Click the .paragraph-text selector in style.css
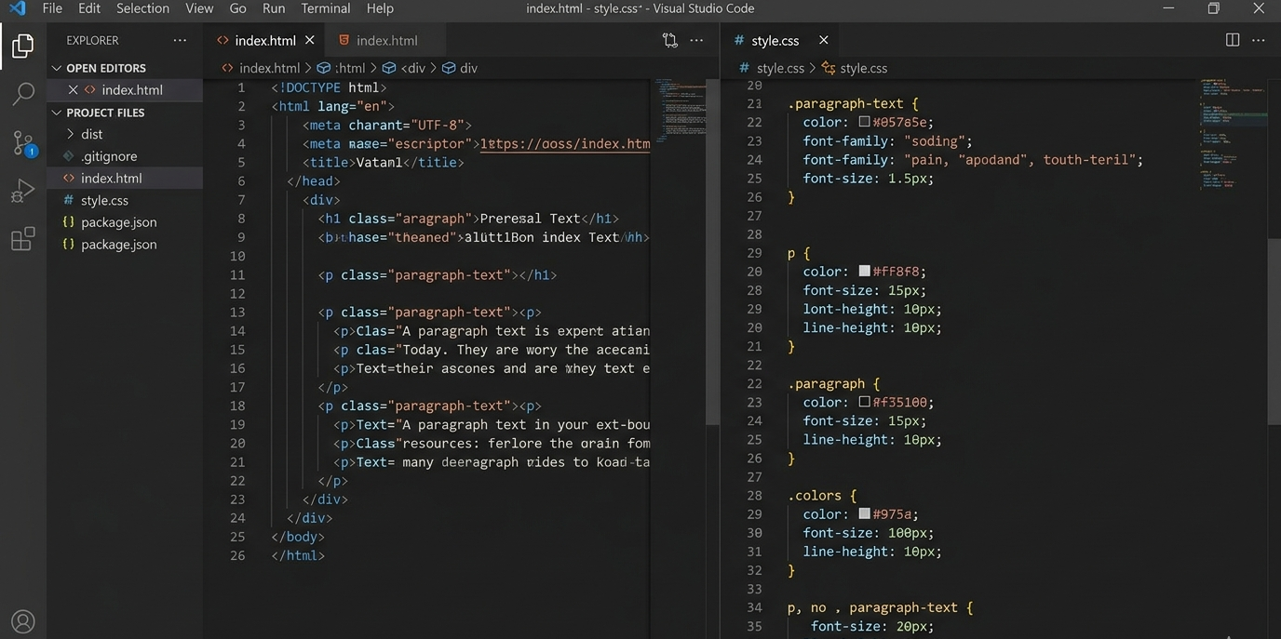This screenshot has width=1281, height=639. point(845,103)
